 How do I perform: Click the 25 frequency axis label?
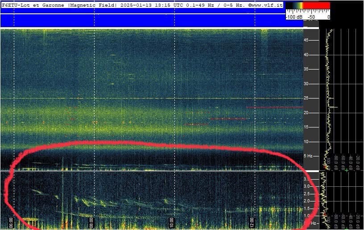point(306,98)
